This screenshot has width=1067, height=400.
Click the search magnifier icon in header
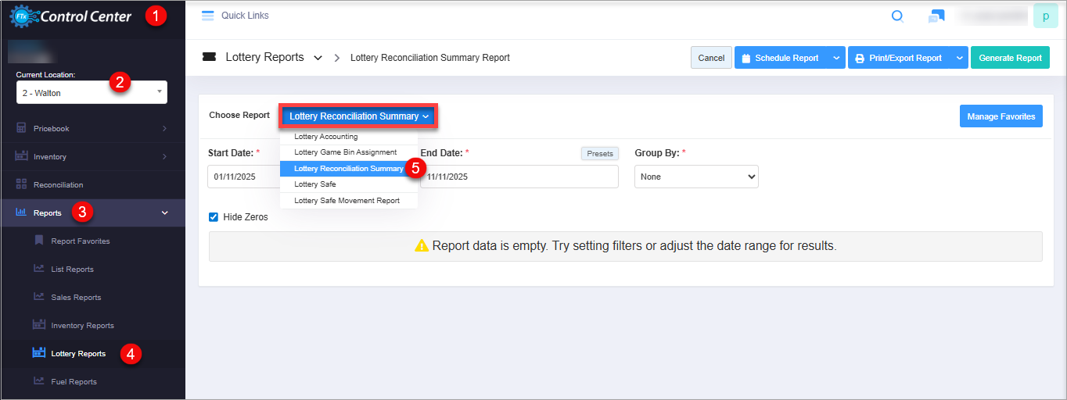click(897, 16)
